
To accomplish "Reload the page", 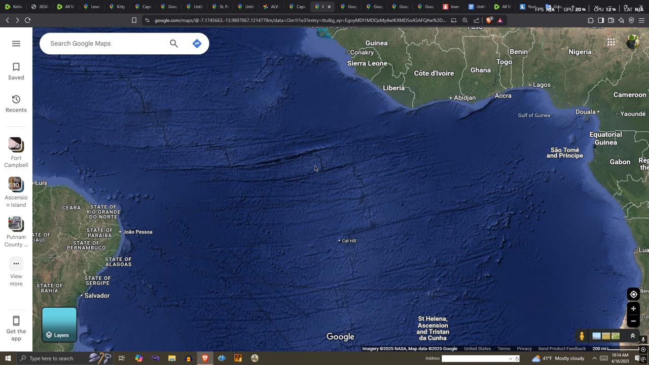I will (28, 20).
